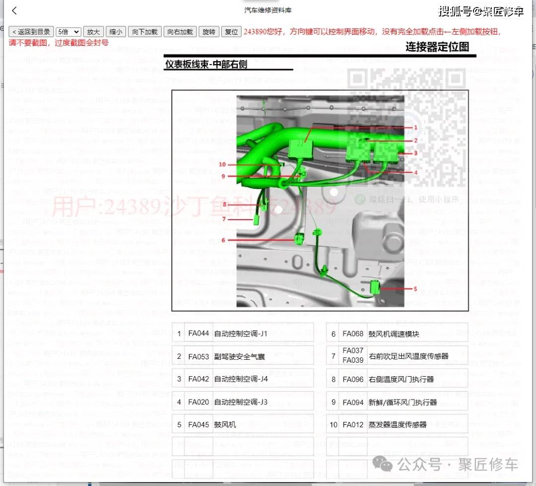
Task: Open the 5倍 zoom dropdown
Action: pyautogui.click(x=68, y=32)
